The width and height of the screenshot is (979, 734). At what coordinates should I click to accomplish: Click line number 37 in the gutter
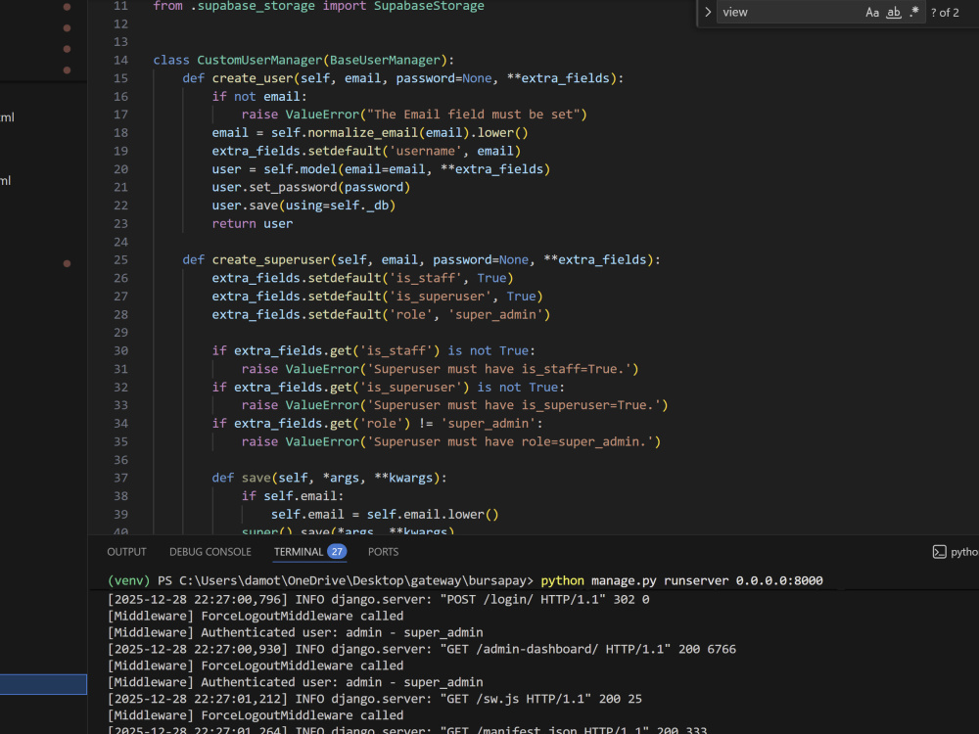[x=120, y=478]
